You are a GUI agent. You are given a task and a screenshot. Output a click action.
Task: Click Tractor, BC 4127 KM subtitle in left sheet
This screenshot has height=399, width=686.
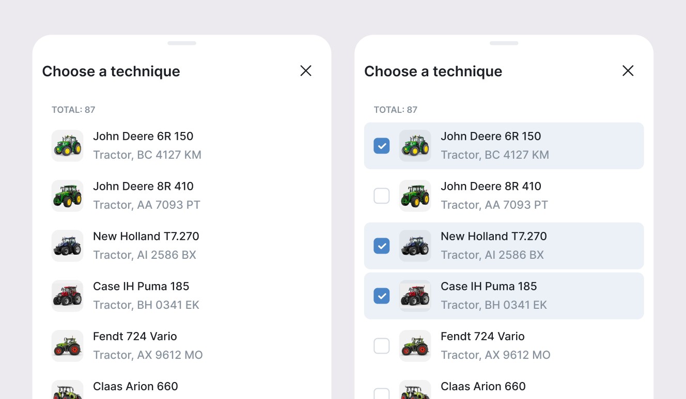coord(147,155)
